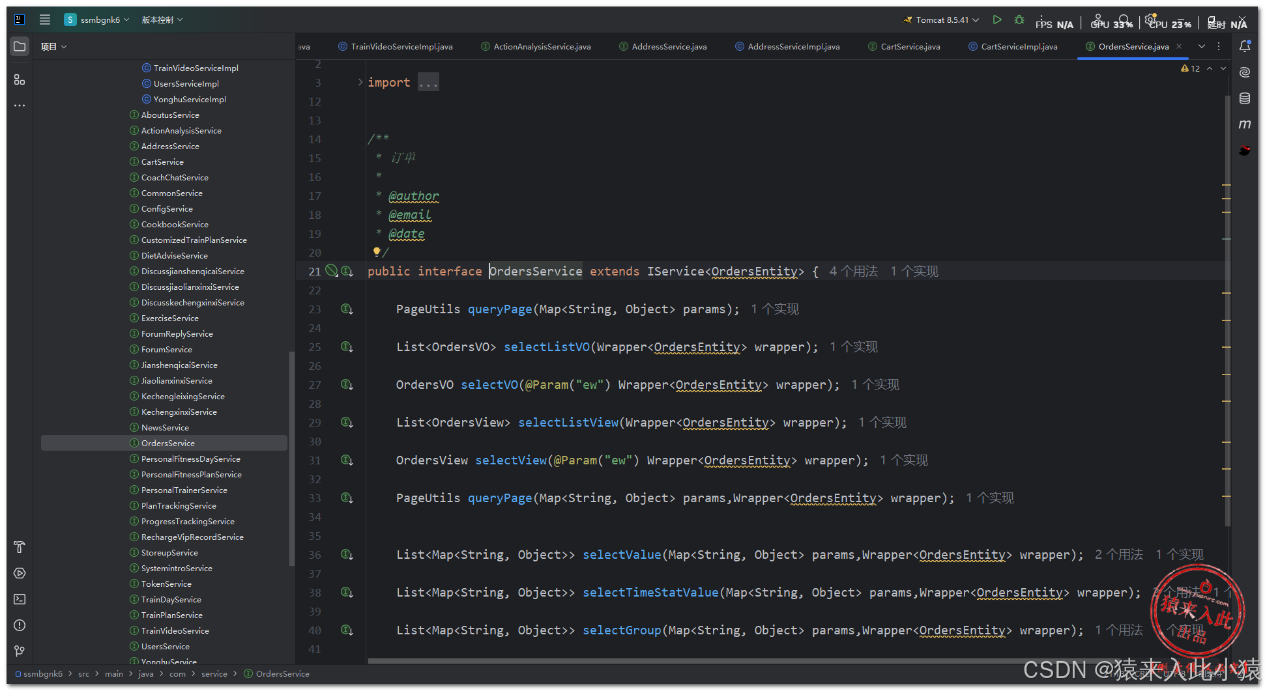This screenshot has height=691, width=1265.
Task: Click the green no-usages gutter icon on line 21
Action: tap(331, 270)
